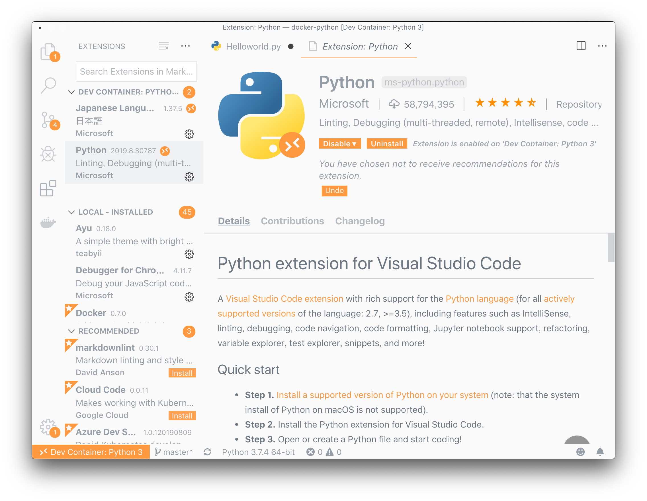Select the Details tab
Screen dimensions: 647x501
pyautogui.click(x=234, y=221)
